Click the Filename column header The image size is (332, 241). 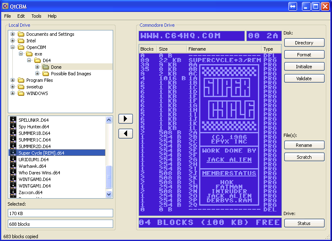tap(224, 49)
